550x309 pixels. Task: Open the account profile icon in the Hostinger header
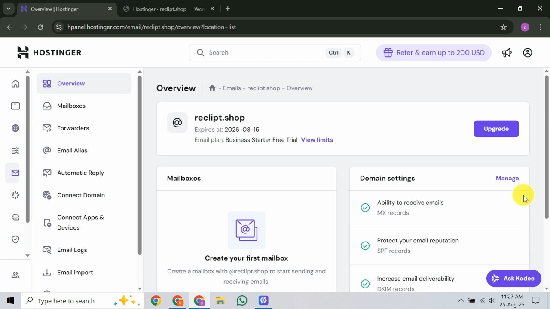[528, 52]
